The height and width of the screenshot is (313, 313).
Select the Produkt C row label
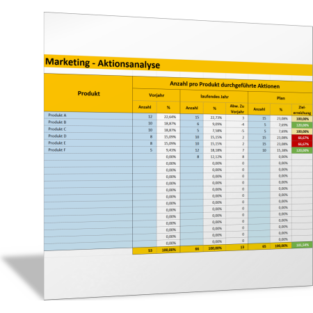click(57, 129)
